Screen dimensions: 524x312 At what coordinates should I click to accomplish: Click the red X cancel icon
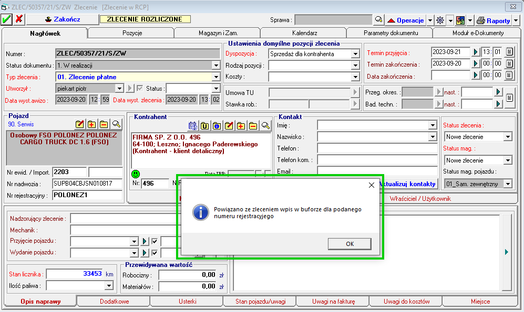point(19,19)
